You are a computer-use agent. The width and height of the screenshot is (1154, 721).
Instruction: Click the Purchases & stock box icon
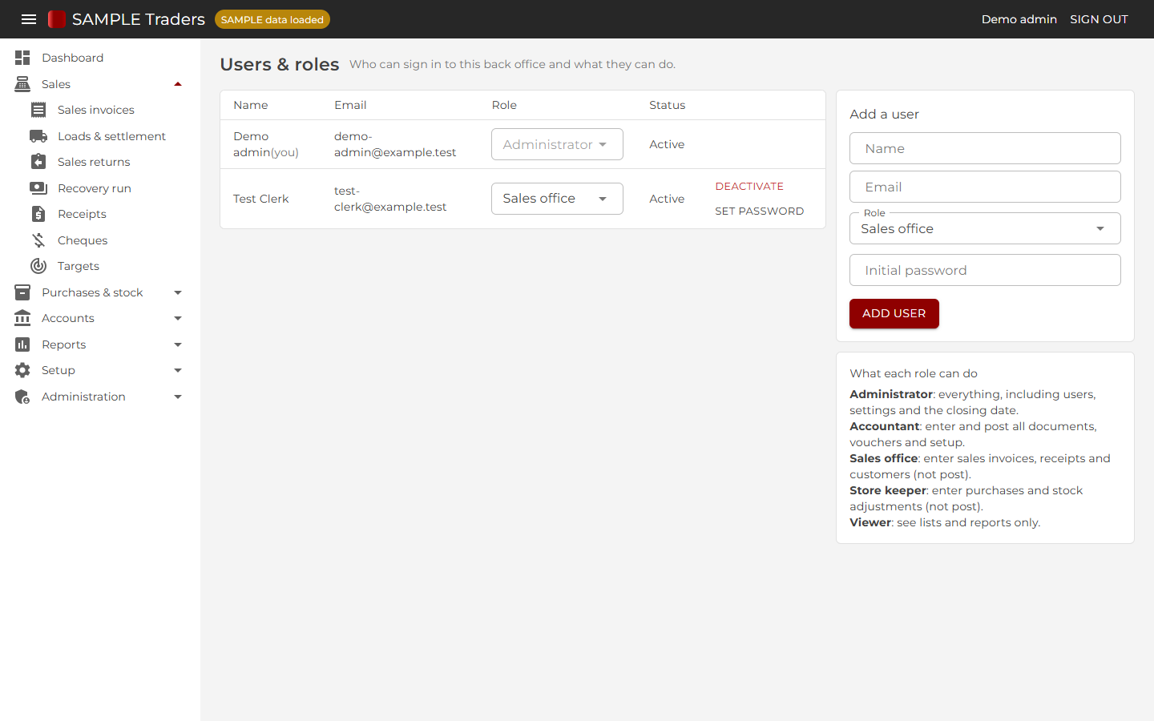click(x=22, y=292)
